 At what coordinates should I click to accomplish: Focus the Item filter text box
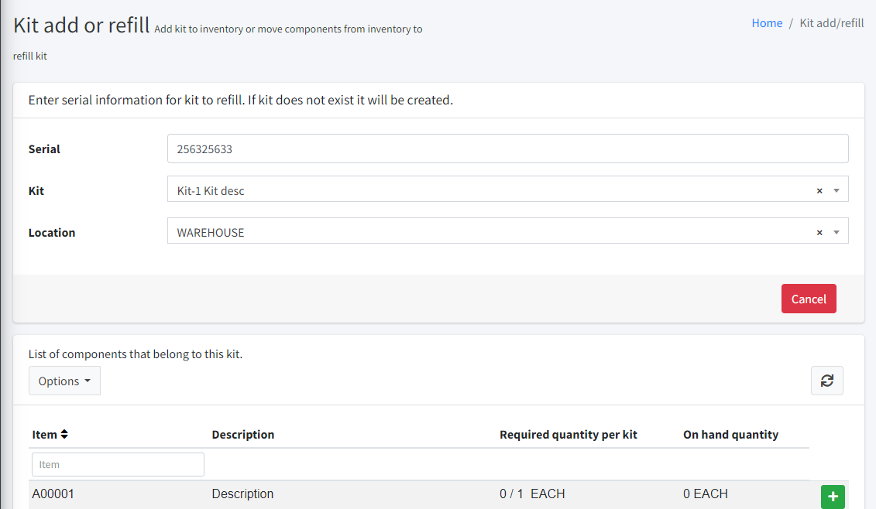(118, 464)
